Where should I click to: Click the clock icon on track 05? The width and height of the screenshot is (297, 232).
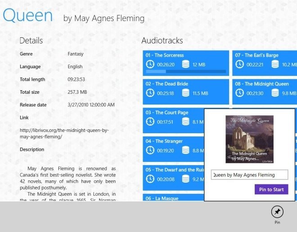[150, 179]
